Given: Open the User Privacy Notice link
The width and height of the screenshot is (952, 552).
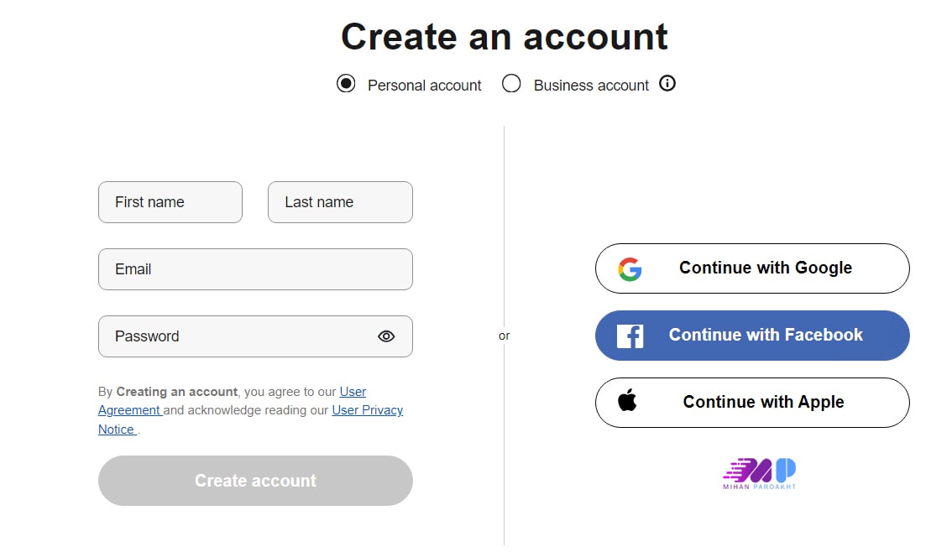Looking at the screenshot, I should [368, 410].
